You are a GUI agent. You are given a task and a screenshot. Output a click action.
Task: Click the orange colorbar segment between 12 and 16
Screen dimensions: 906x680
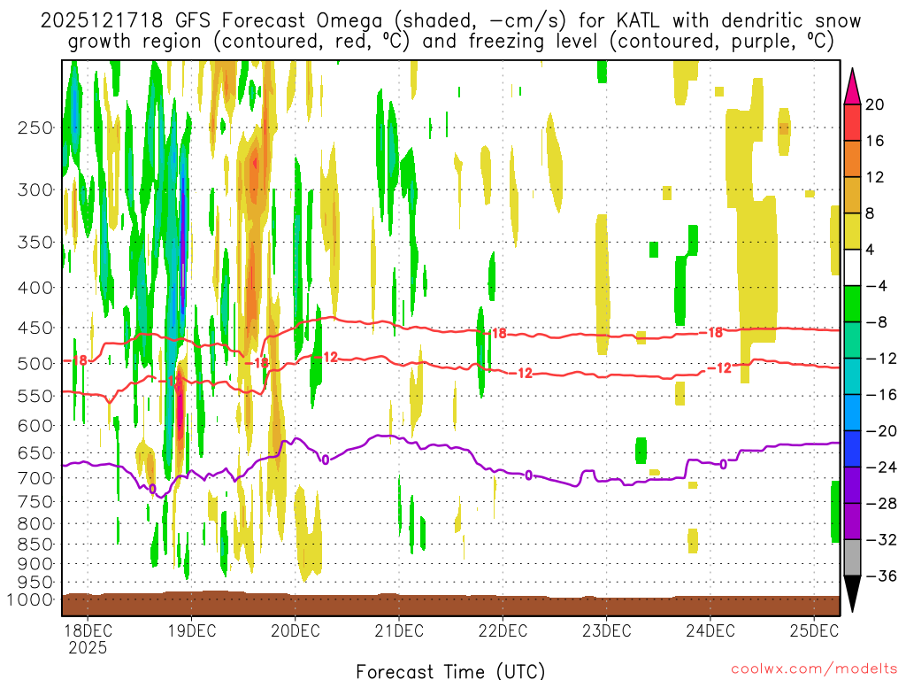click(852, 158)
